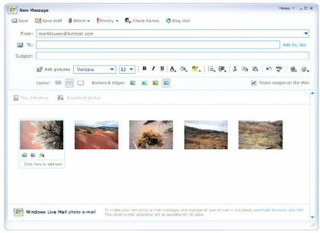
Task: Toggle Italic formatting
Action: pos(153,69)
